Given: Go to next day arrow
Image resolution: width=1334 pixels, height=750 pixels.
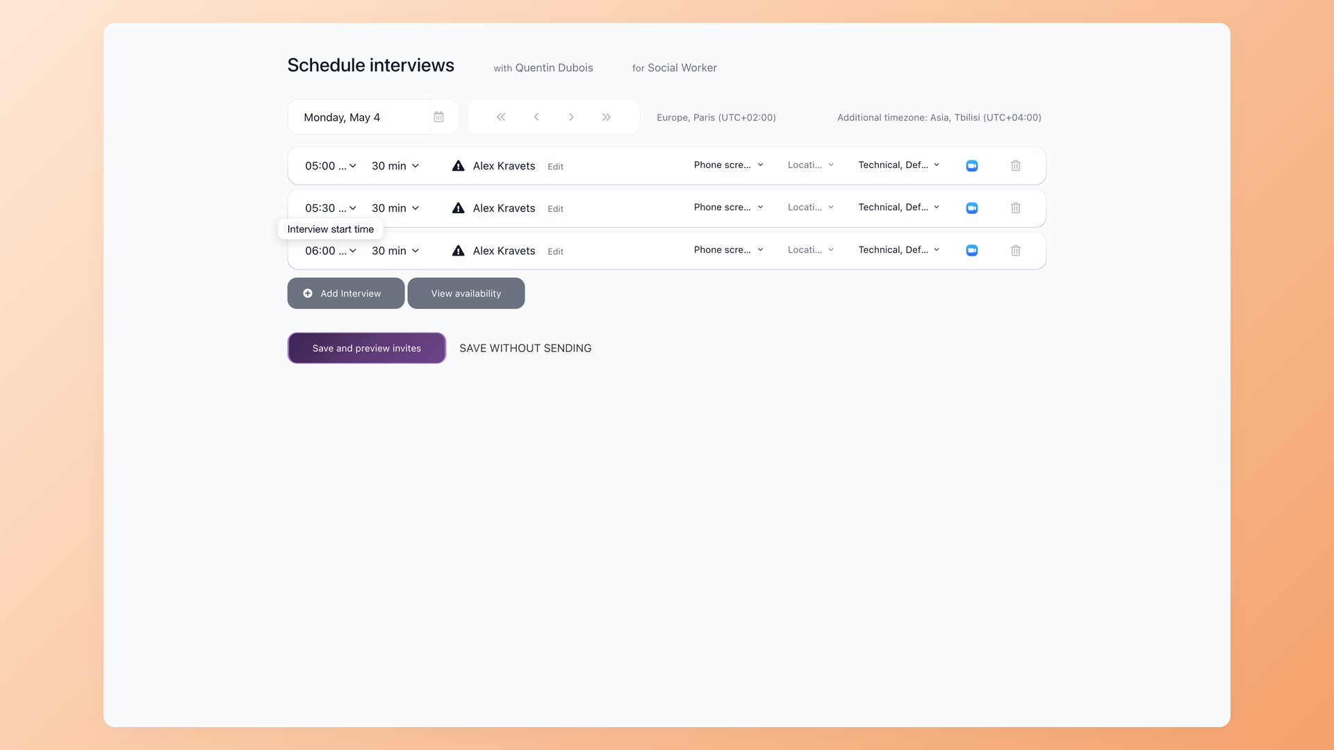Looking at the screenshot, I should coord(571,117).
